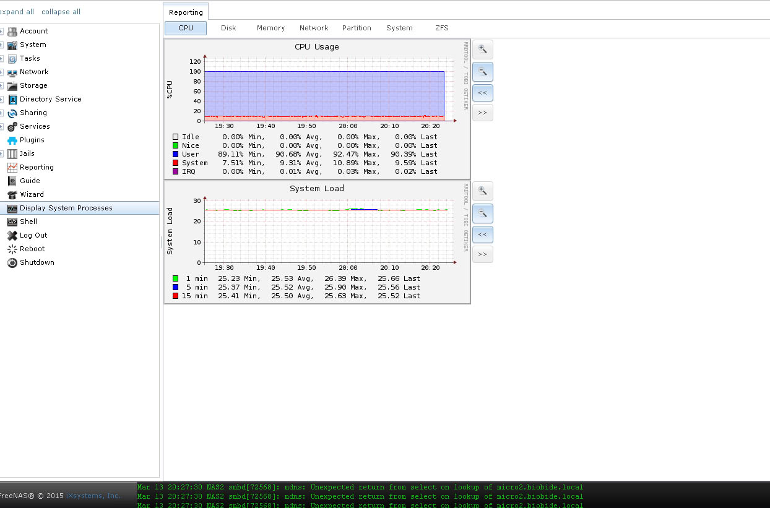
Task: Click the Reboot spinner icon
Action: [12, 249]
